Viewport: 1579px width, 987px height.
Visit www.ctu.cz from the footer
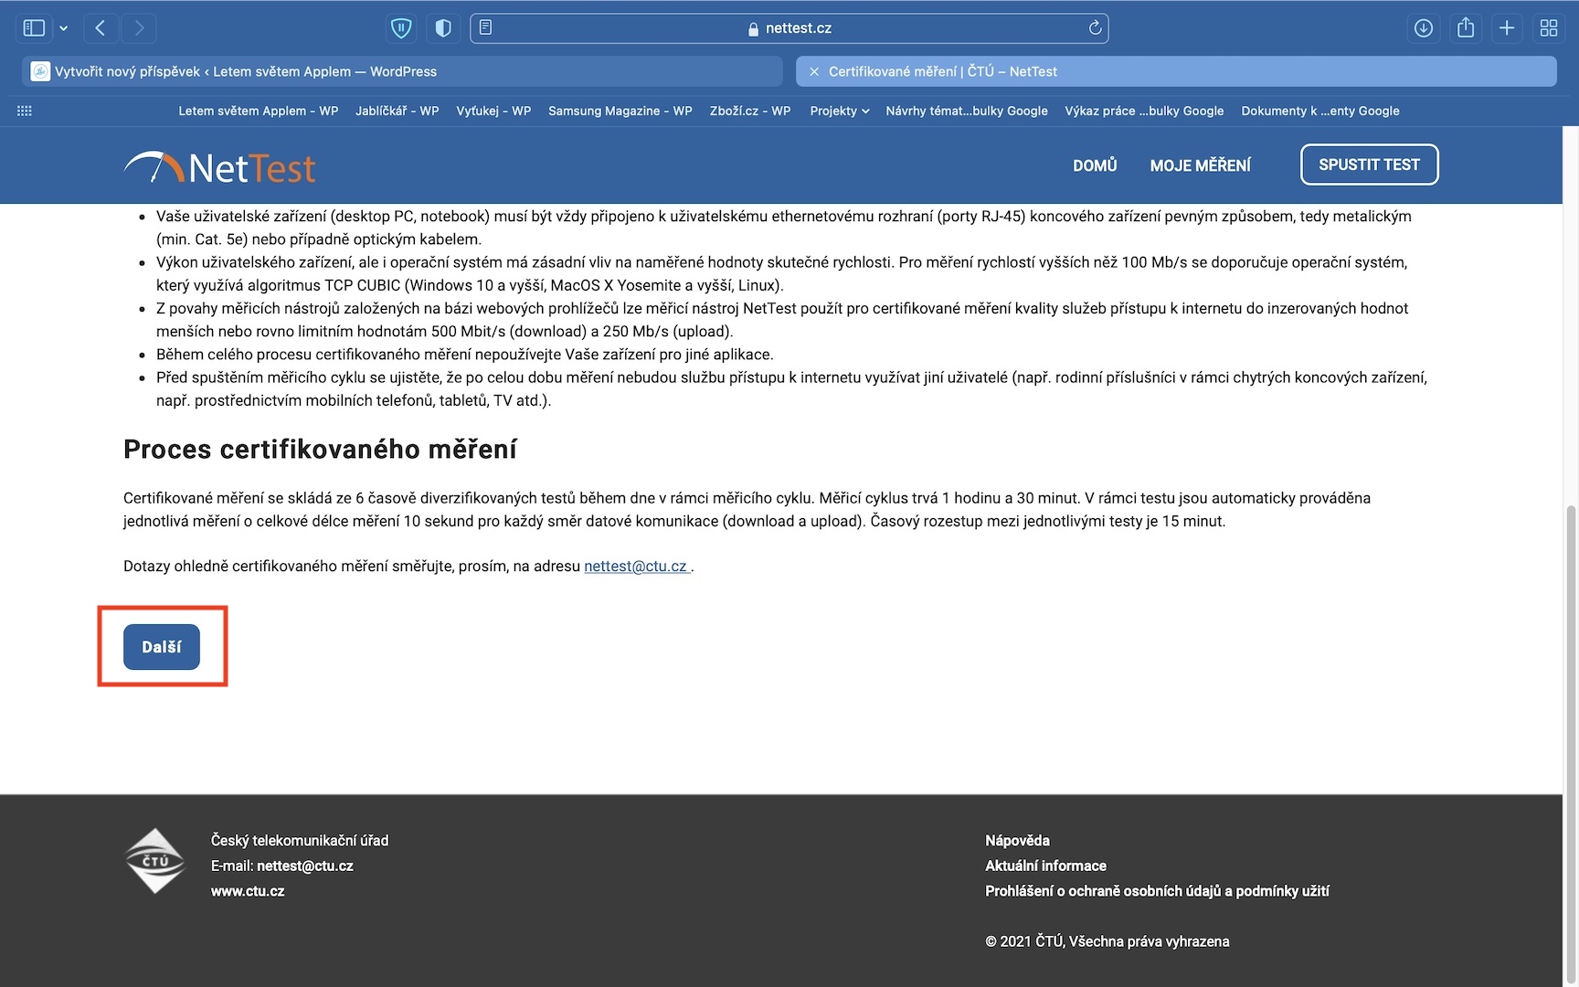248,891
